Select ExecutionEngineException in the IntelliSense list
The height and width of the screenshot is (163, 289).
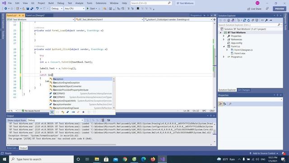tap(81, 82)
